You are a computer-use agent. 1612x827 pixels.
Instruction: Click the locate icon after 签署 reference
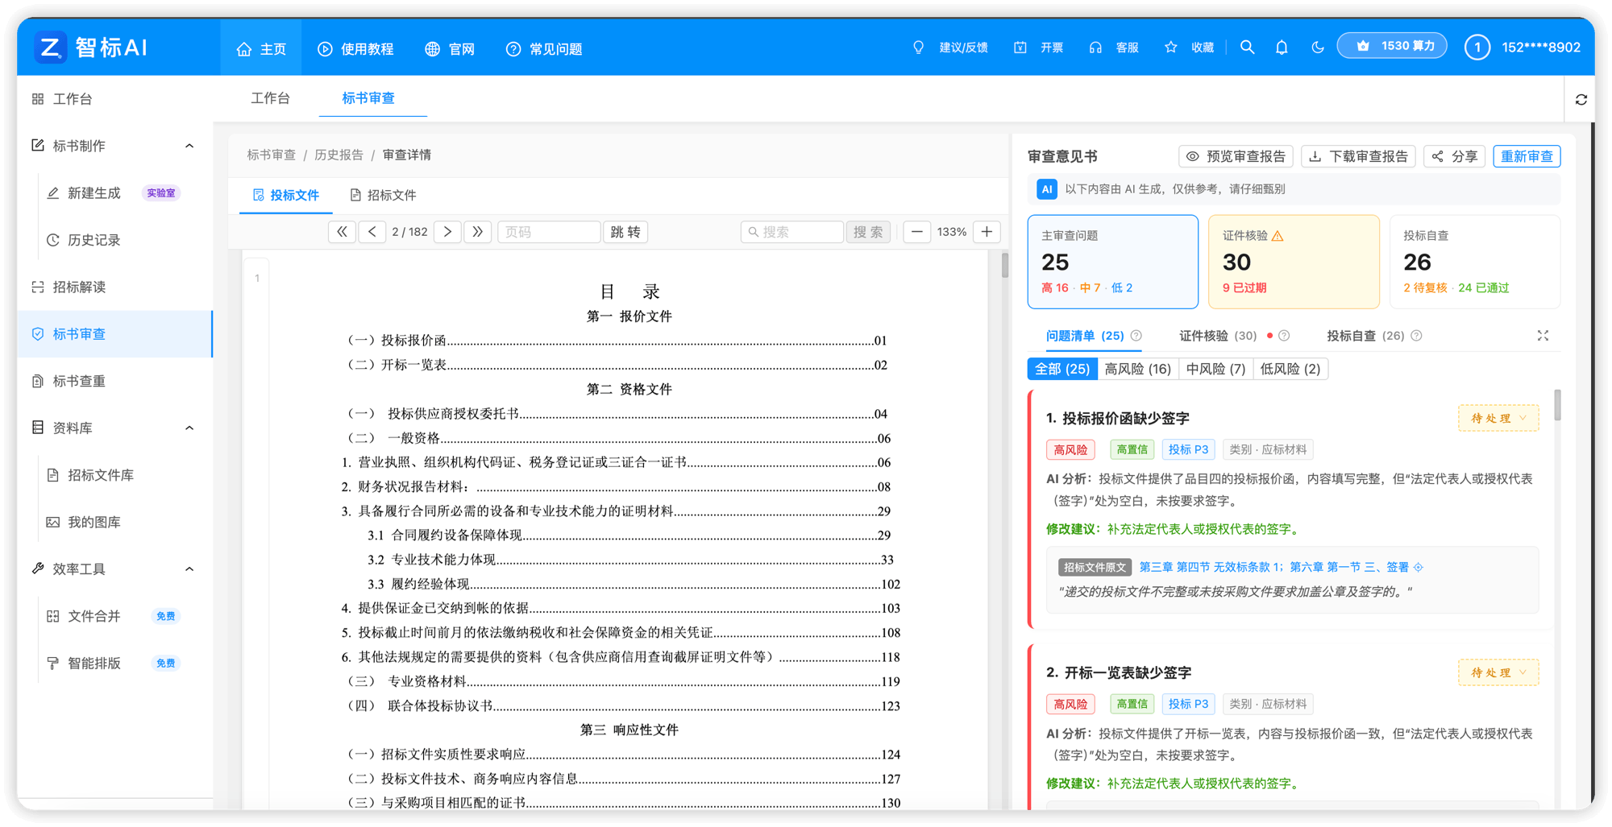pyautogui.click(x=1419, y=567)
